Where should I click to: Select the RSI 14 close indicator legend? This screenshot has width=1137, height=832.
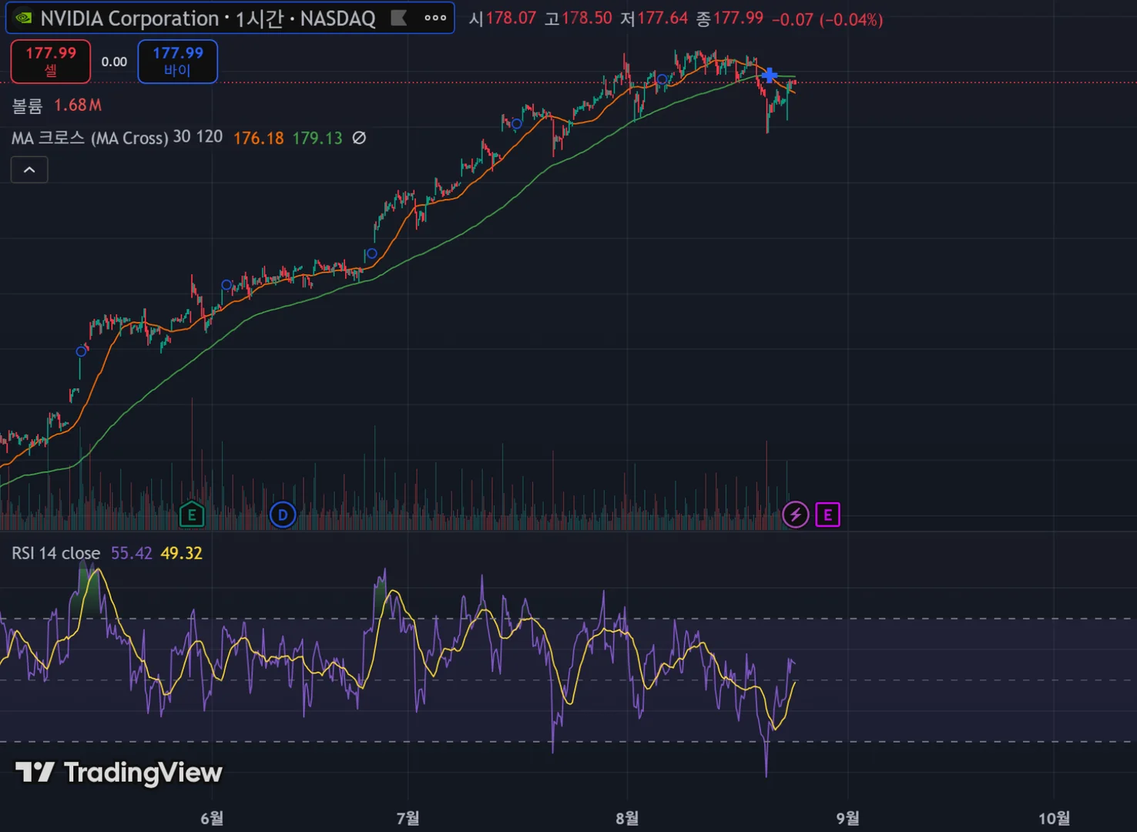click(55, 553)
